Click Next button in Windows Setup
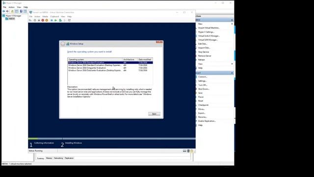314x177 pixels. pyautogui.click(x=154, y=114)
